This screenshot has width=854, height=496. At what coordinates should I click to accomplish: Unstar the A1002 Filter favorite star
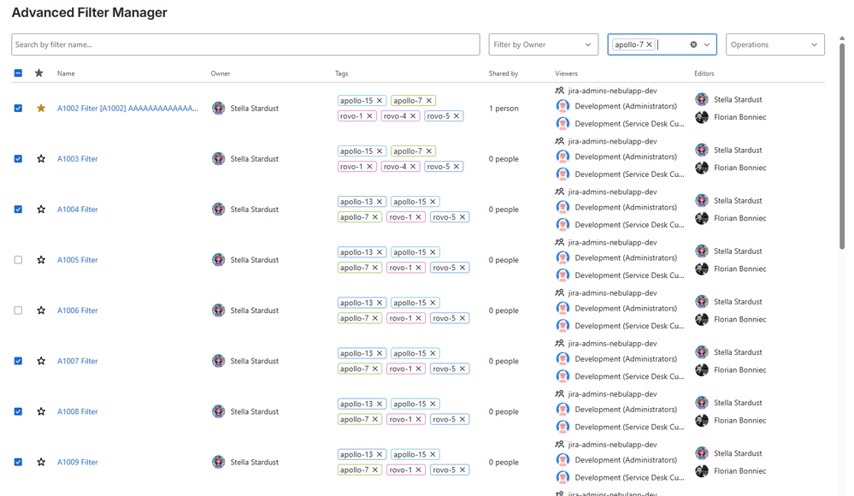click(x=41, y=109)
